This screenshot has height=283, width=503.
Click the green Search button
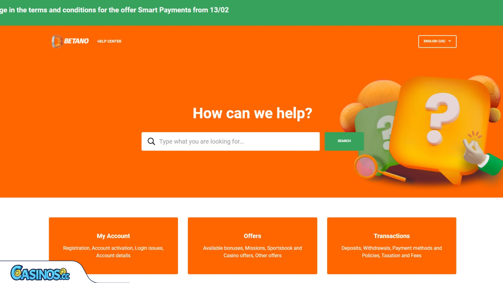[x=344, y=141]
